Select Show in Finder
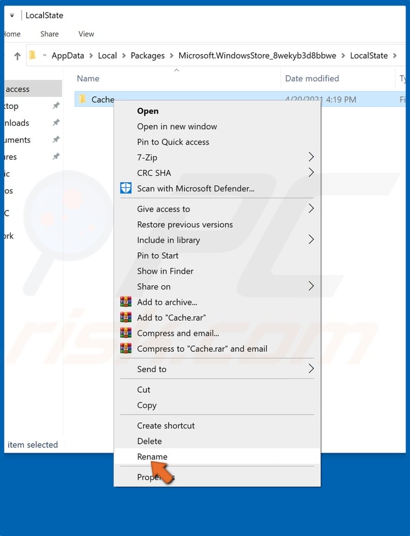The image size is (410, 536). [x=165, y=271]
